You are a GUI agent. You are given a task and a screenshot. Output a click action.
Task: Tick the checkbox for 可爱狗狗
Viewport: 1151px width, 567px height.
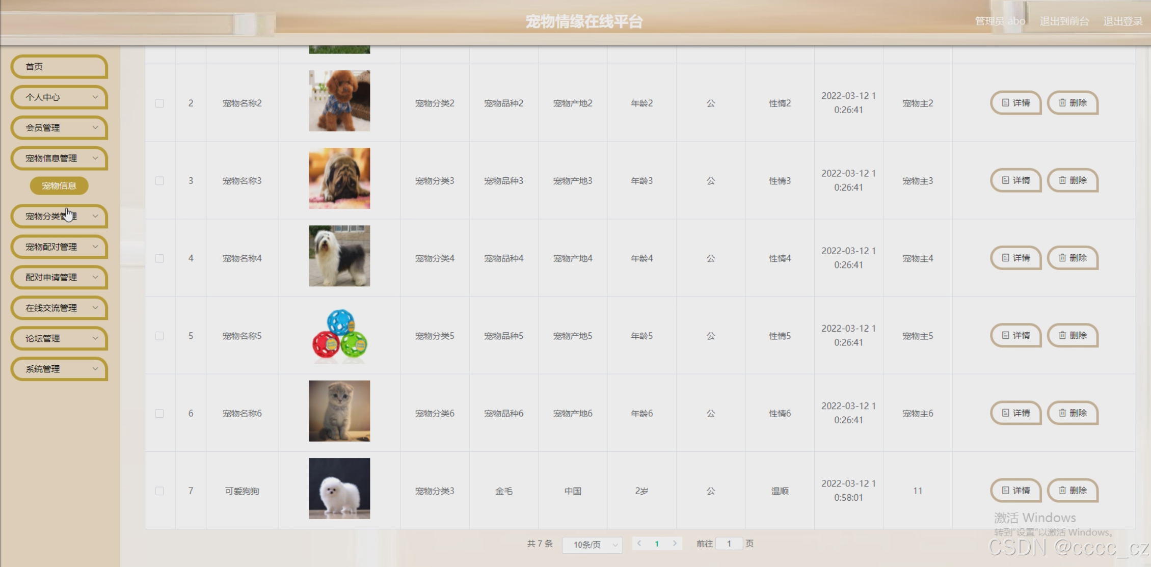[x=159, y=491]
